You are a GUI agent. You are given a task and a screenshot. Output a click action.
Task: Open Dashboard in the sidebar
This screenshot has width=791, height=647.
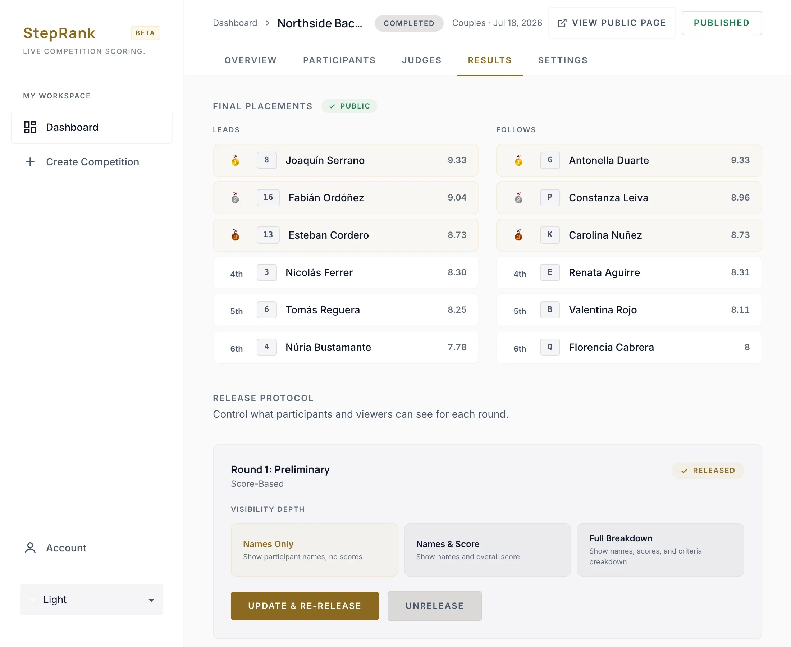coord(92,127)
